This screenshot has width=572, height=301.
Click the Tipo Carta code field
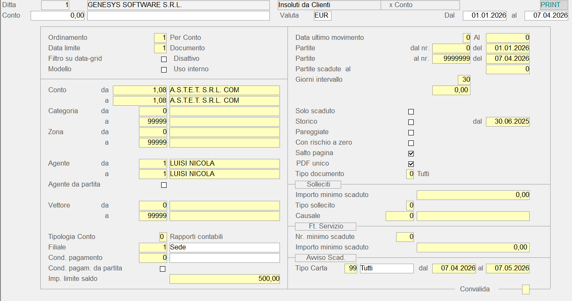pyautogui.click(x=350, y=268)
